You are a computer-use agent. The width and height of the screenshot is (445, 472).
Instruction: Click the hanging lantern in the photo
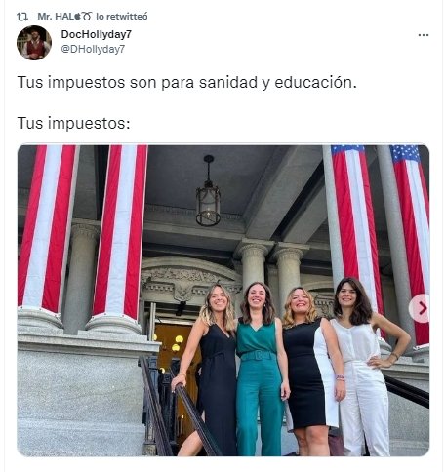[x=208, y=191]
